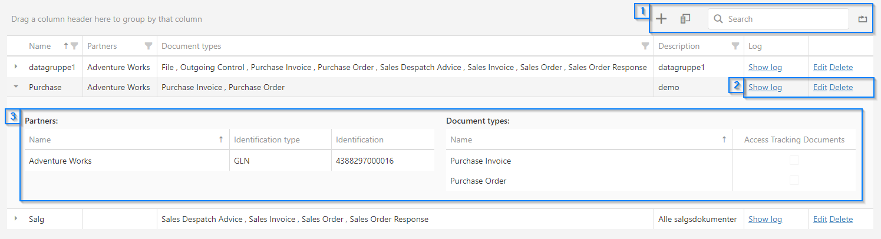Screen dimensions: 881x239
Task: Delete the Salg data group
Action: pyautogui.click(x=841, y=219)
